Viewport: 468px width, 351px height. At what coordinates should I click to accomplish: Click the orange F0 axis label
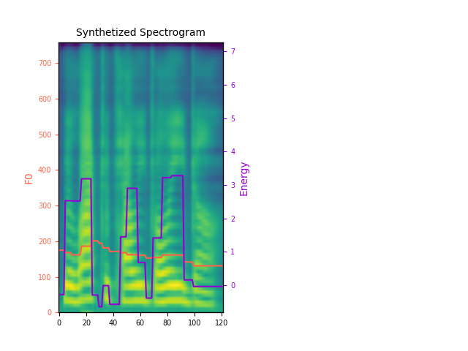(x=29, y=178)
